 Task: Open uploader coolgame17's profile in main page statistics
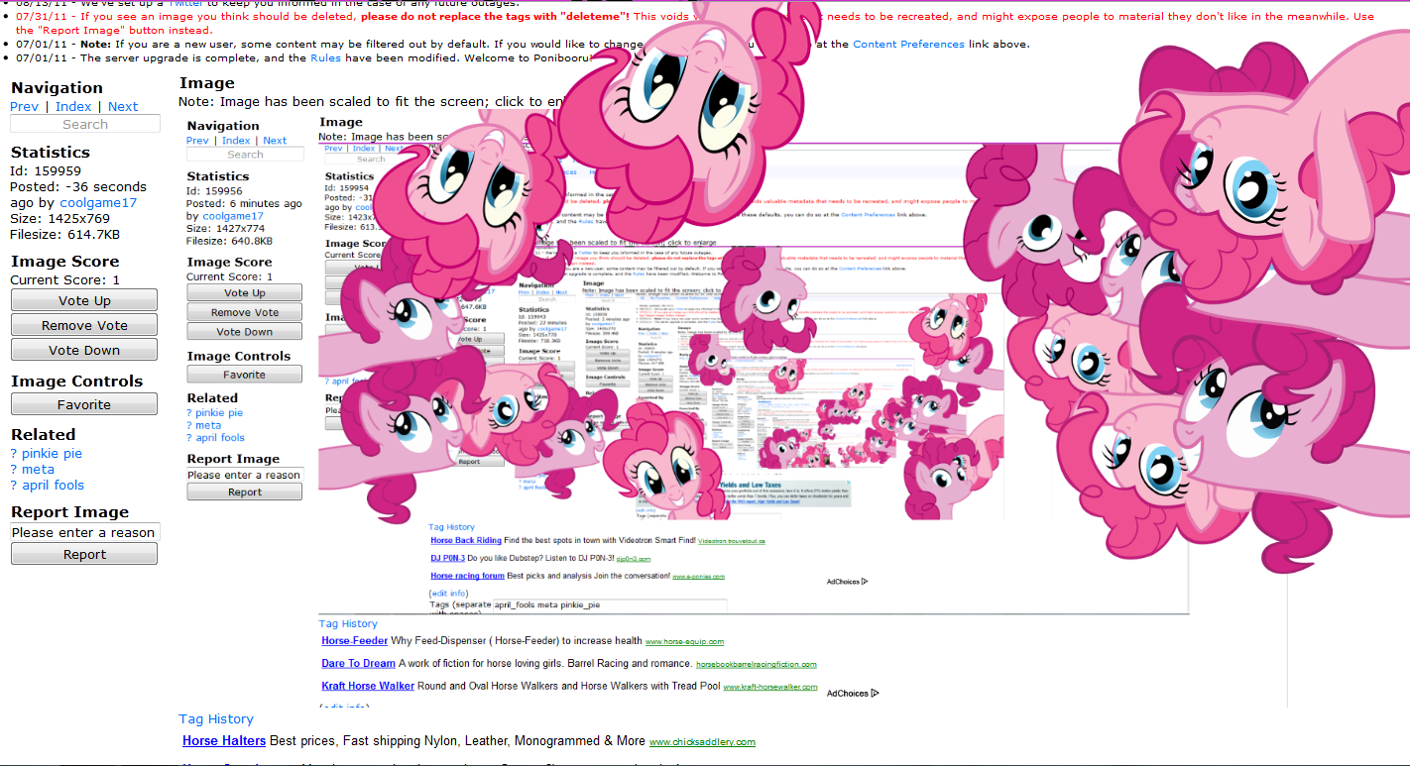pyautogui.click(x=98, y=202)
